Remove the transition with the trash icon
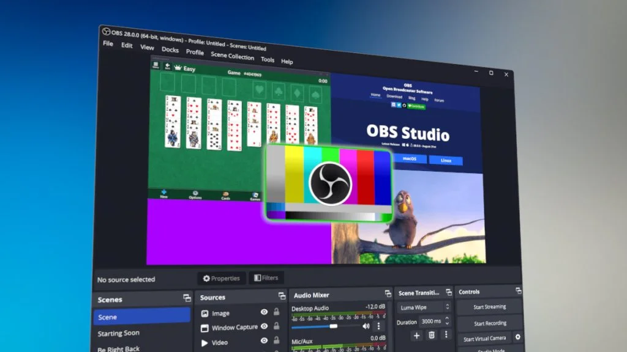Image resolution: width=627 pixels, height=352 pixels. point(432,335)
